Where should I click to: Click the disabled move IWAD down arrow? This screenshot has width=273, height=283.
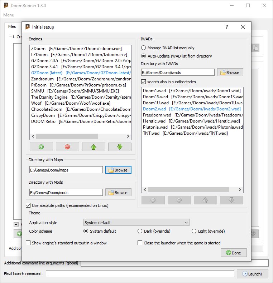click(x=231, y=200)
